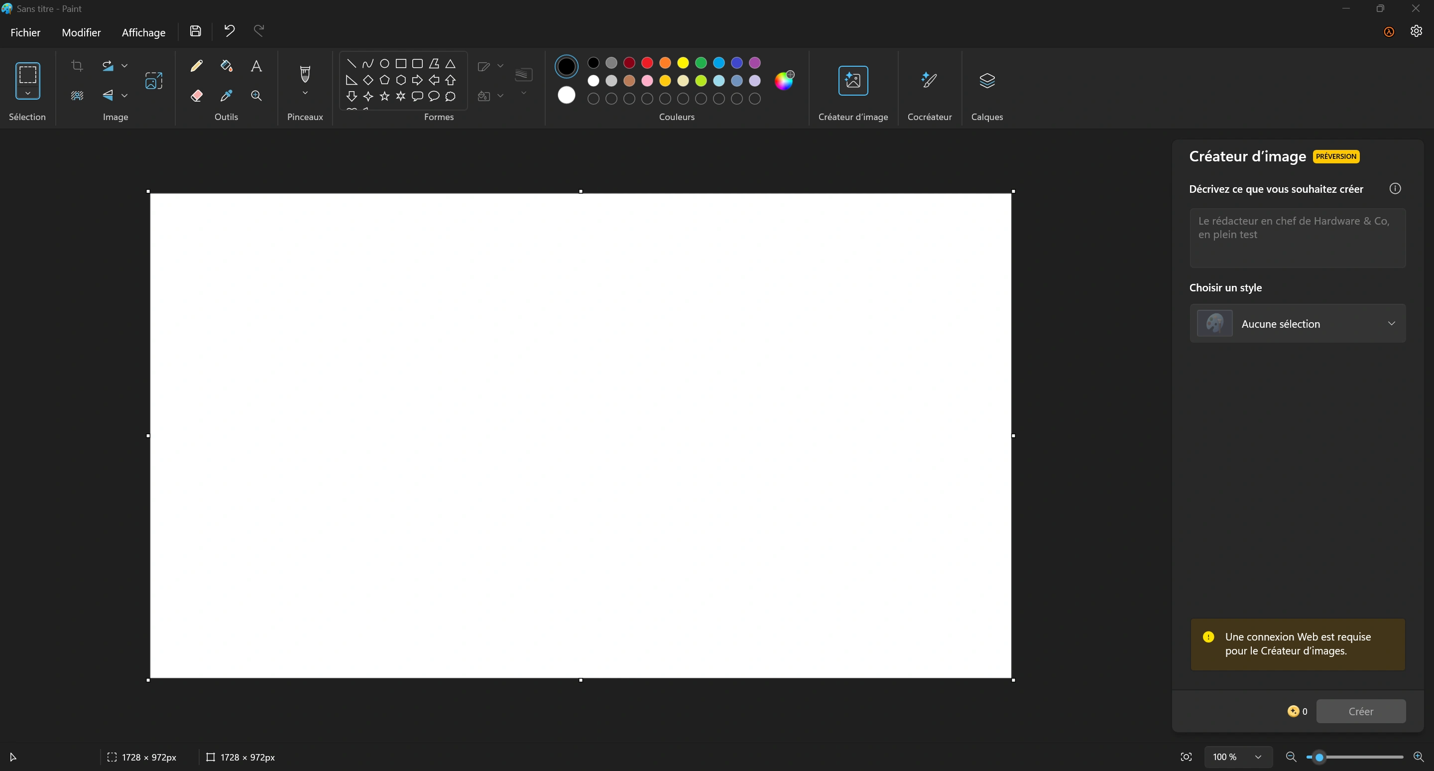Click the Modifier menu
This screenshot has width=1434, height=771.
click(x=81, y=31)
